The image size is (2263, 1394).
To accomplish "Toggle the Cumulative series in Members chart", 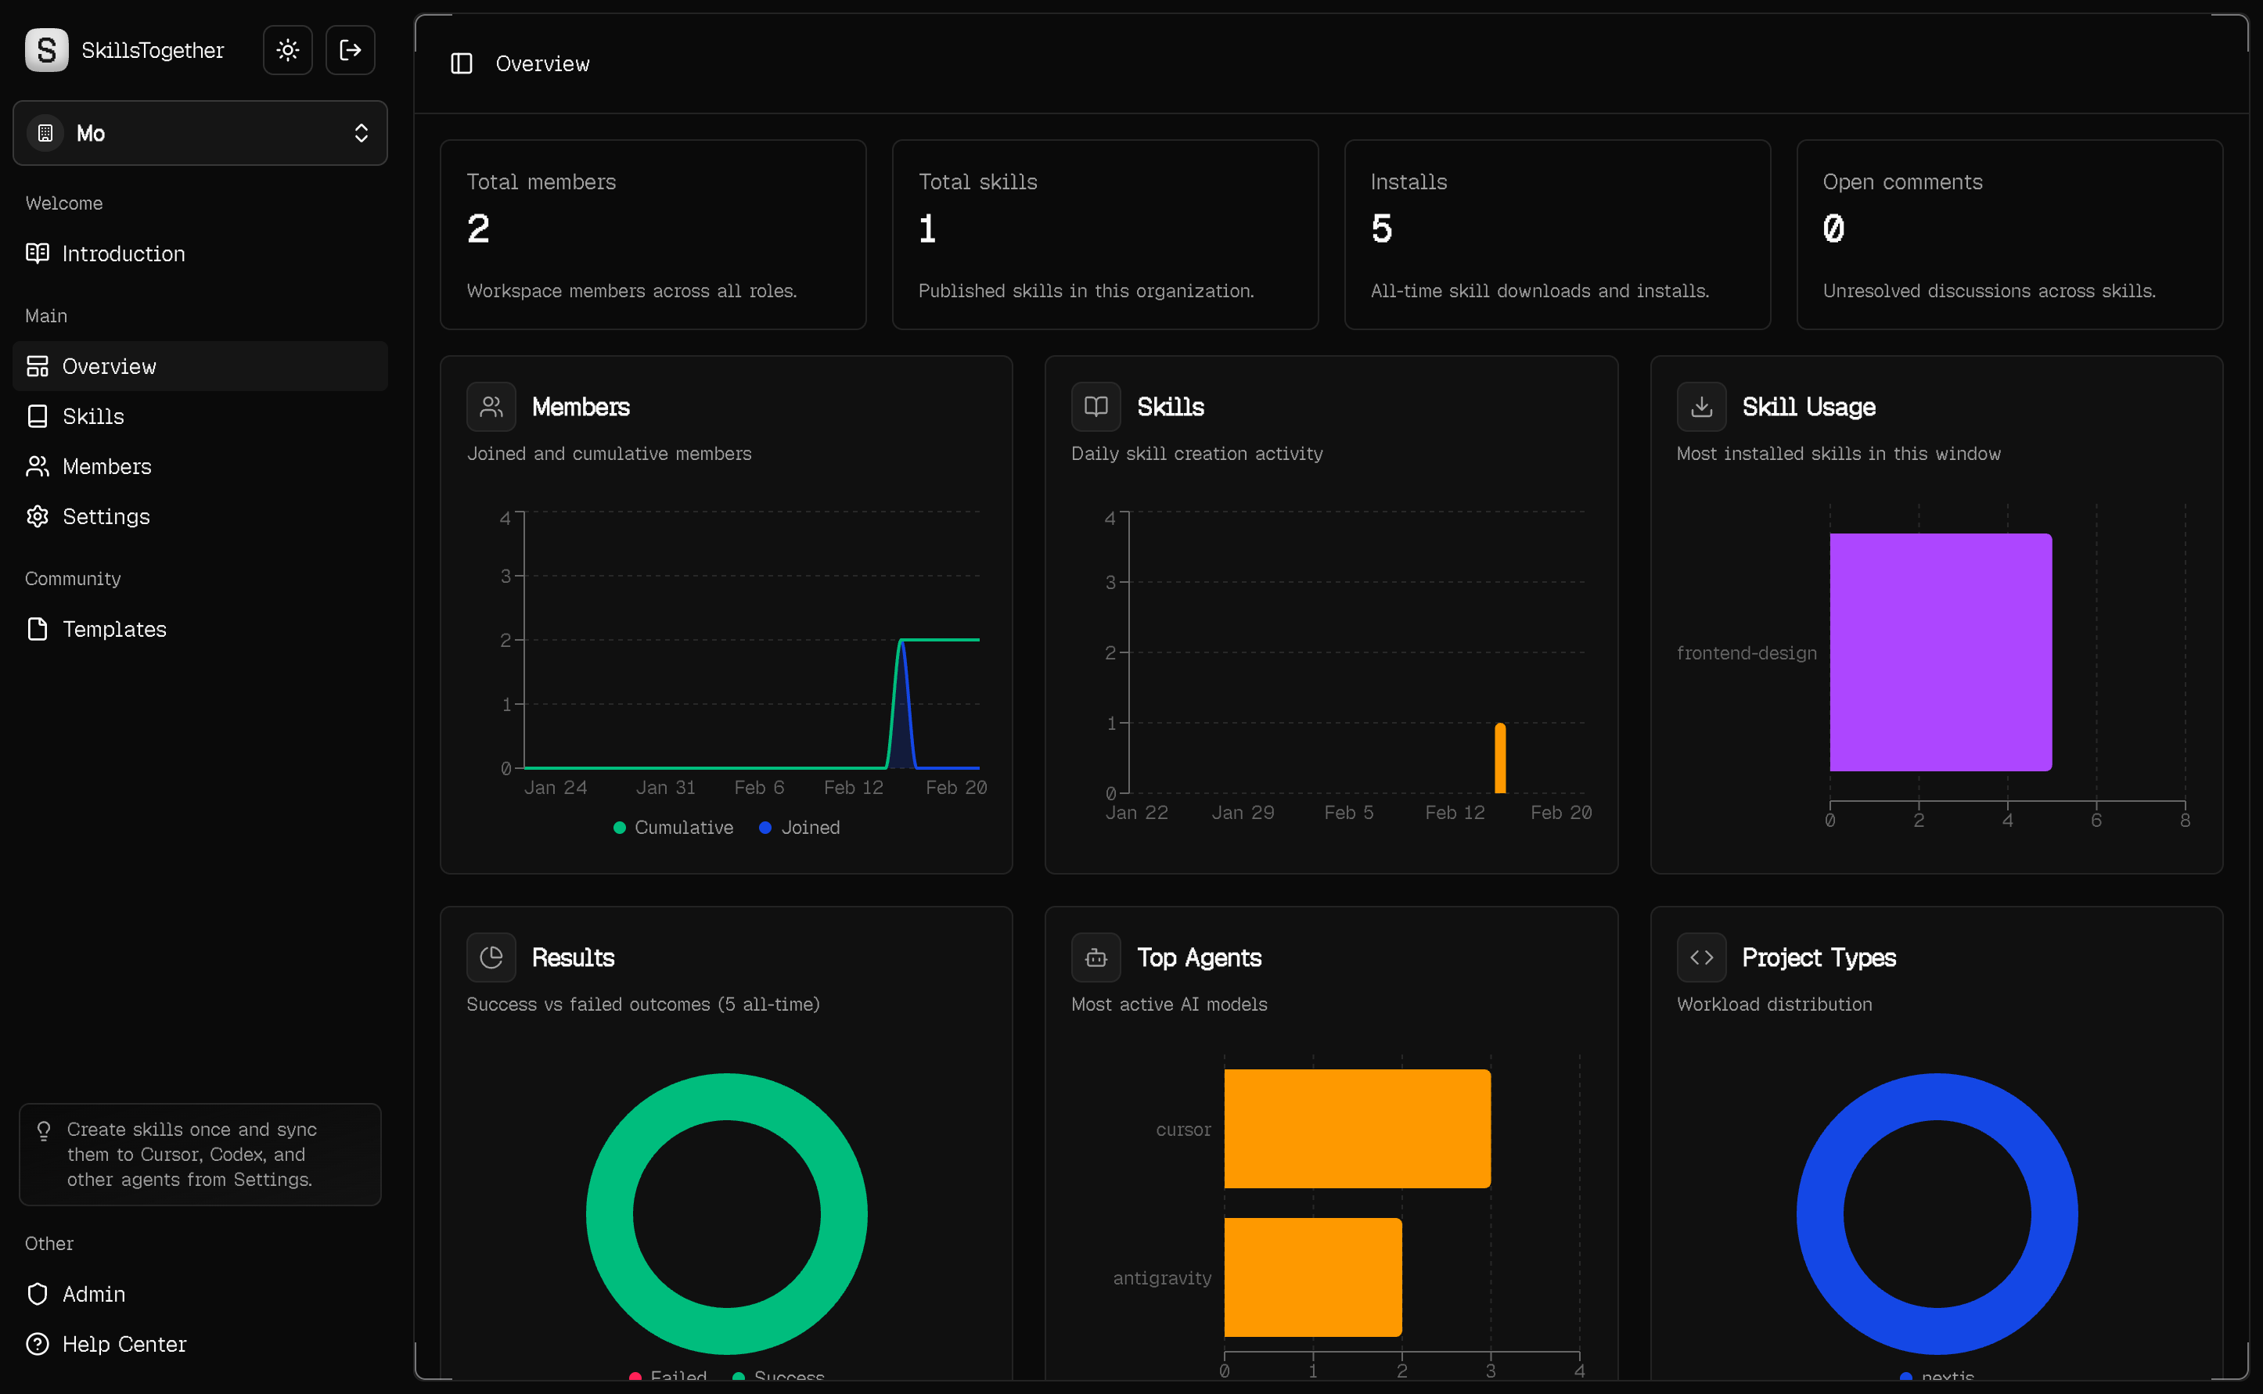I will [x=673, y=827].
